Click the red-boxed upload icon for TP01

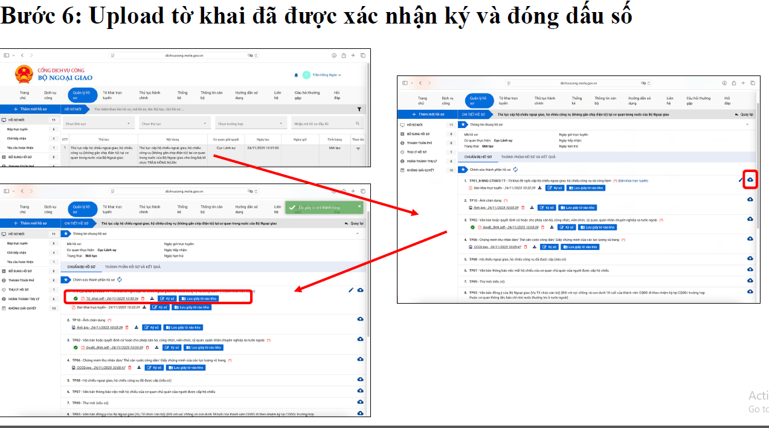coord(750,180)
